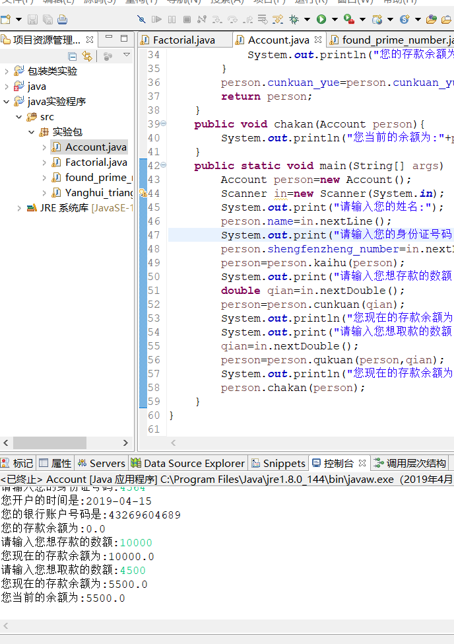
Task: Switch to the Factorial.java editor tab
Action: tap(184, 40)
